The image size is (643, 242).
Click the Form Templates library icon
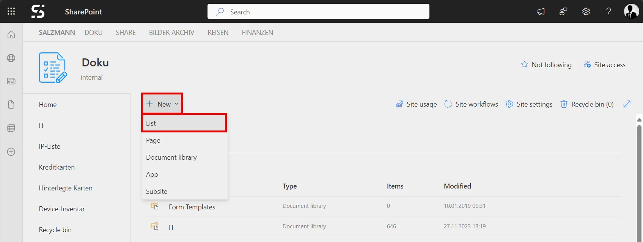coord(154,206)
